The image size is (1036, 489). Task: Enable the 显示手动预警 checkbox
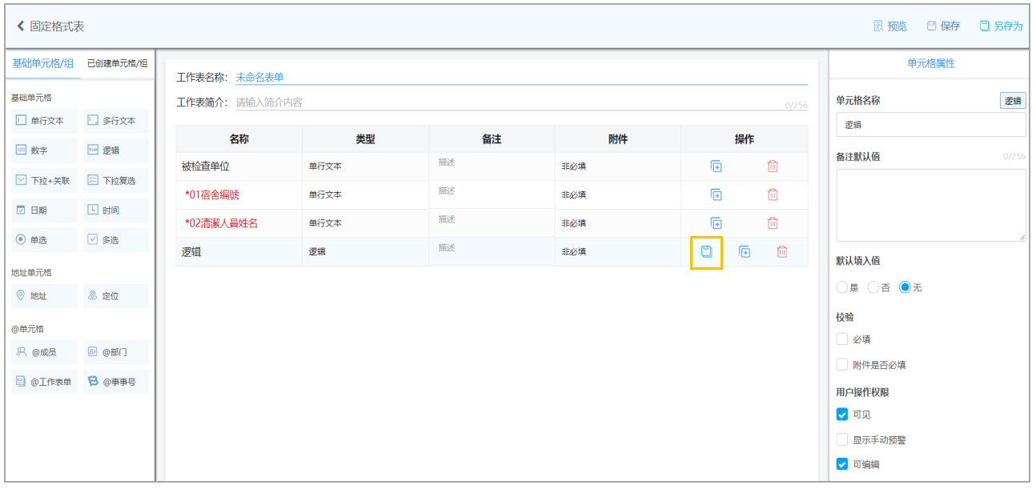[841, 439]
